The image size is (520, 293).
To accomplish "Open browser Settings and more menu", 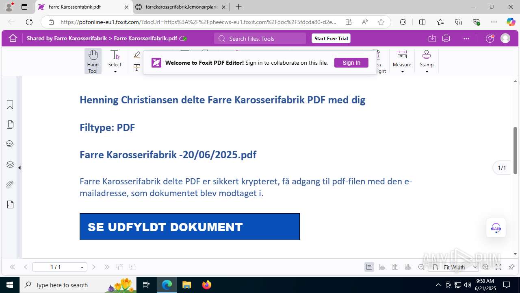I will (x=494, y=22).
